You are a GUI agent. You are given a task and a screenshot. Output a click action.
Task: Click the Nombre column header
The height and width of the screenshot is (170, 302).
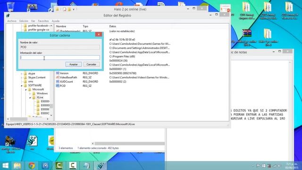point(61,26)
